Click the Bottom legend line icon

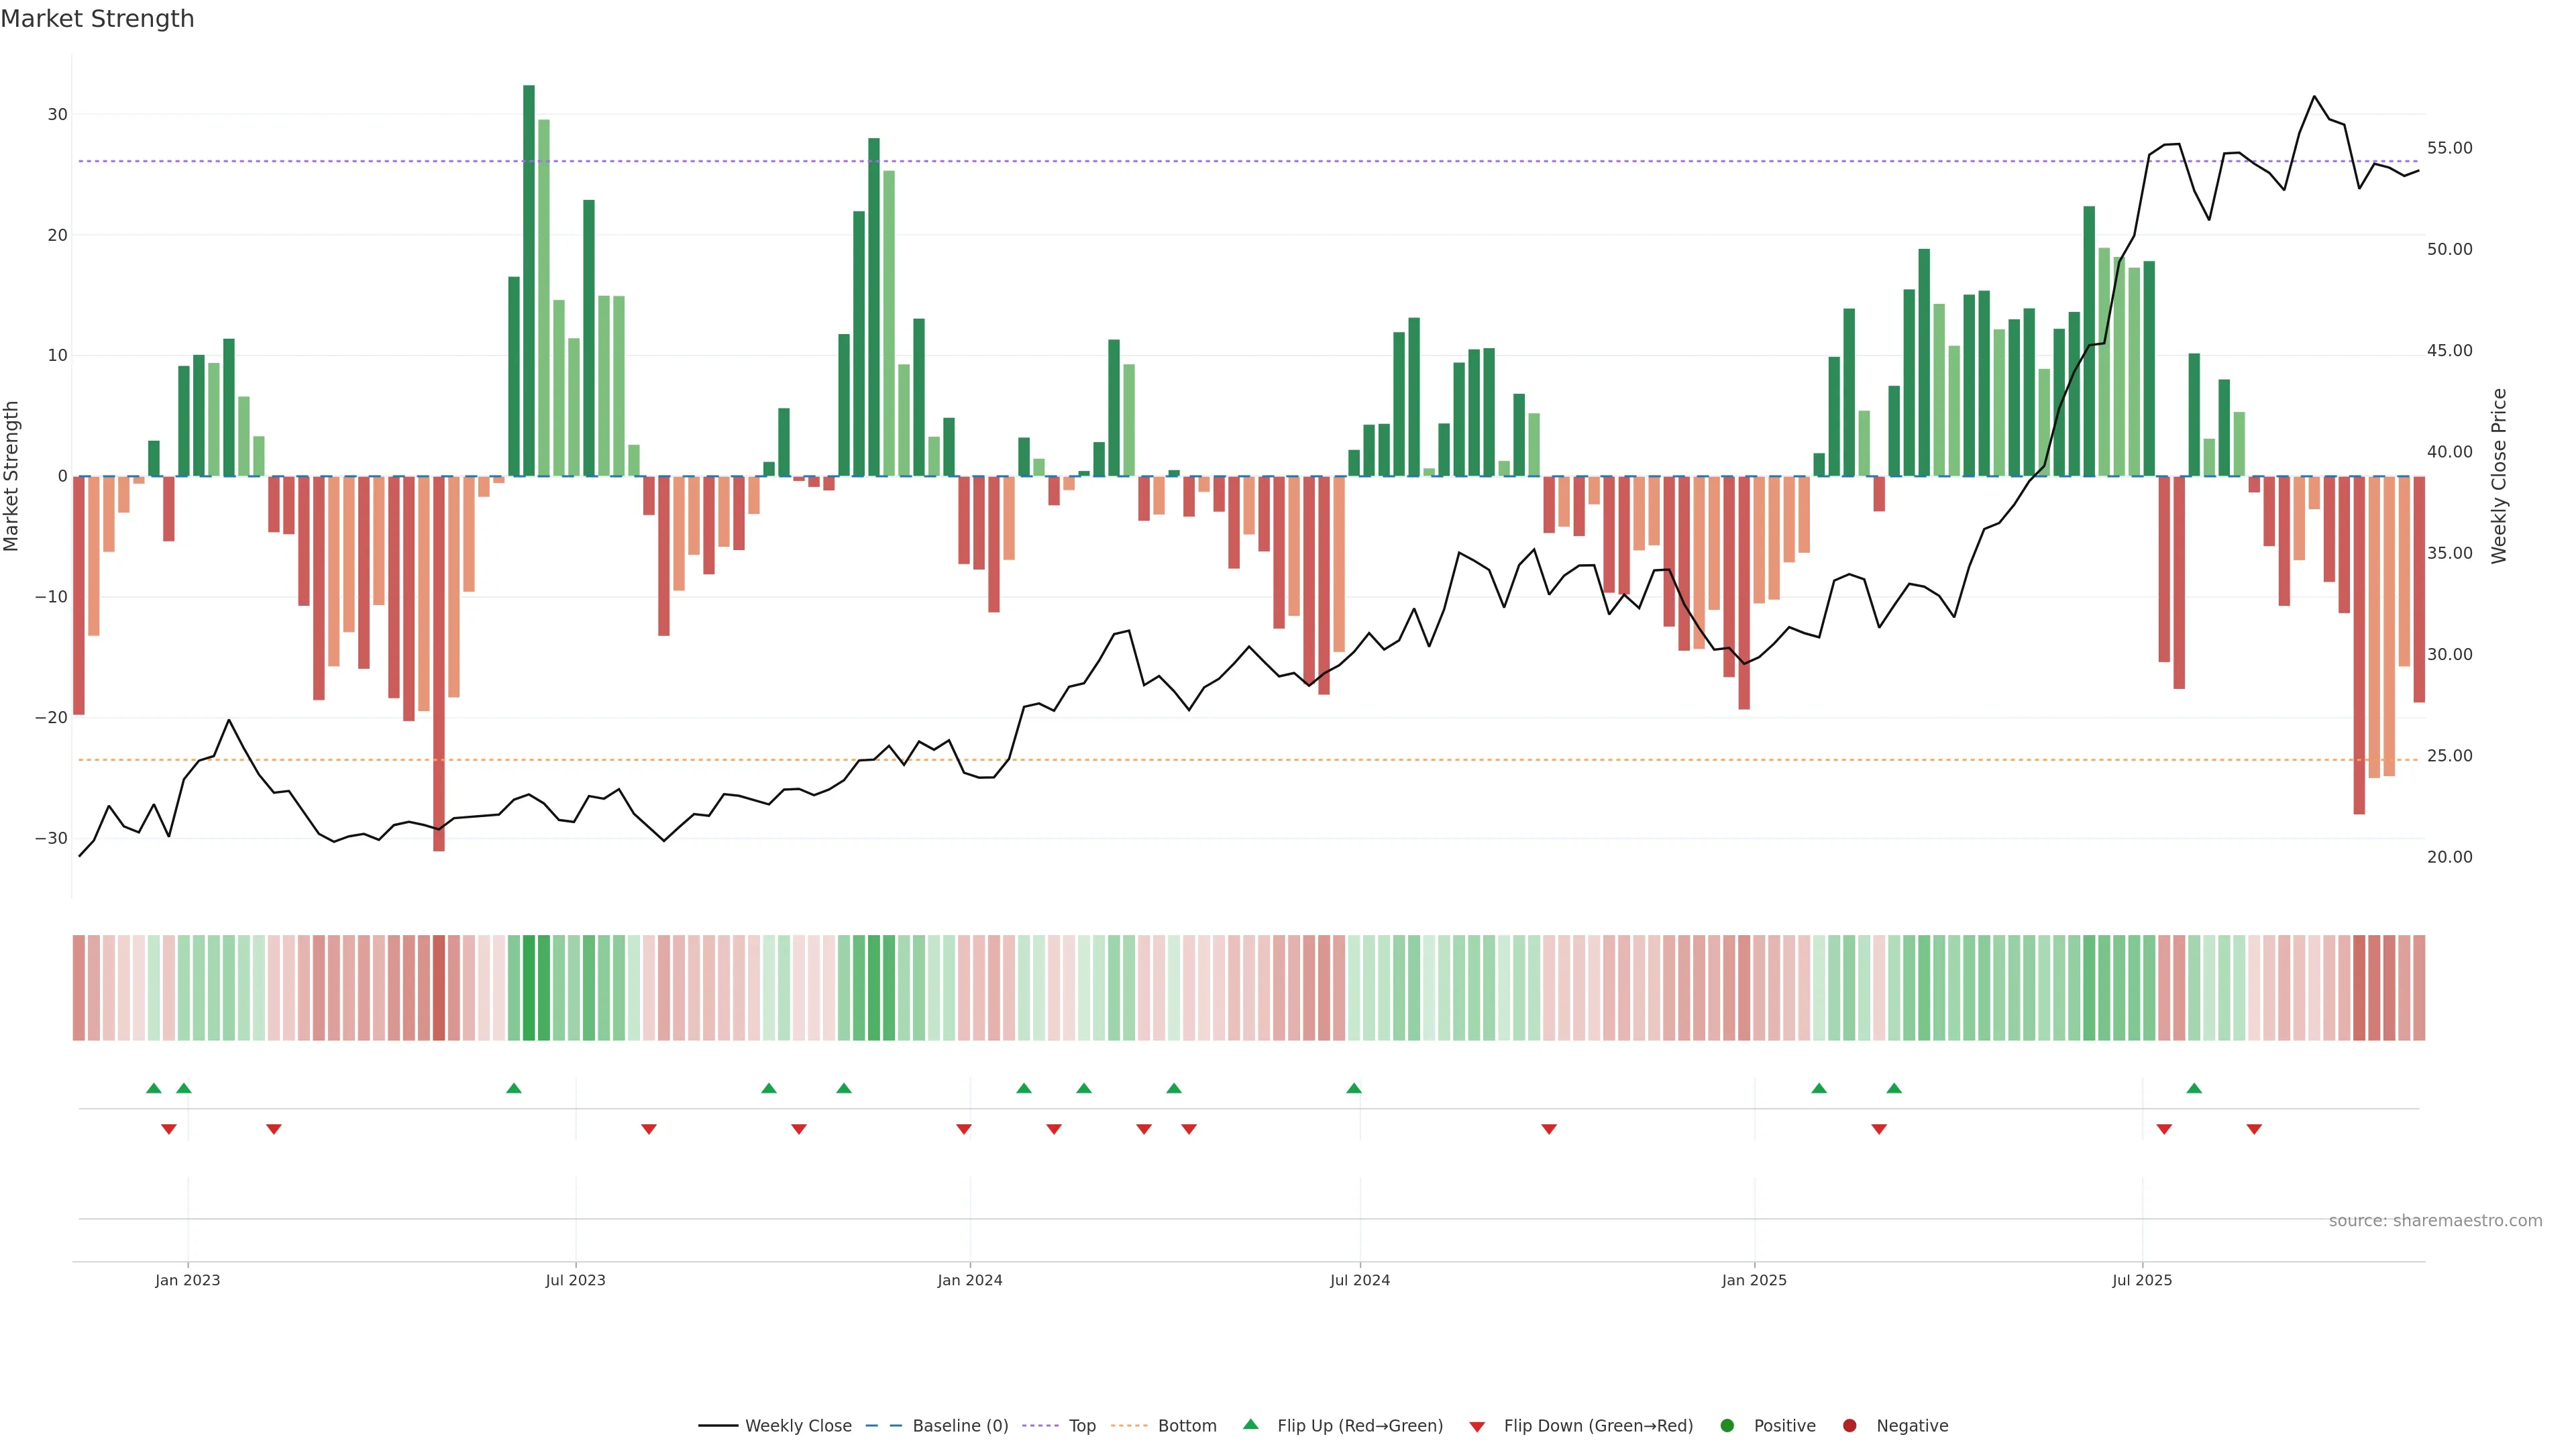point(1129,1425)
